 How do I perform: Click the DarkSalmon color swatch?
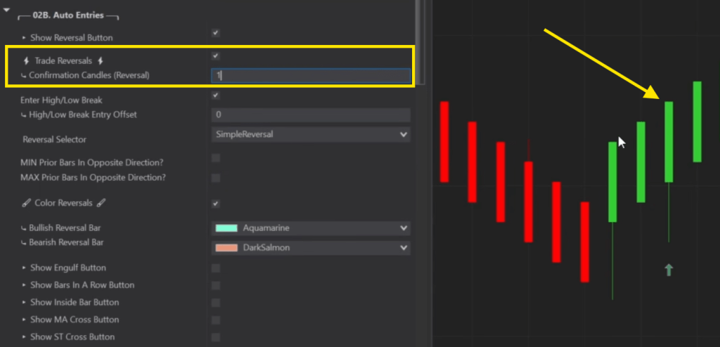pos(226,247)
